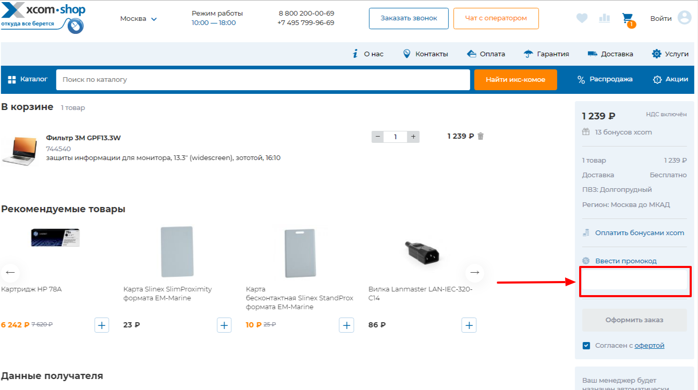Click the Картридж HP 78A image
The image size is (698, 390).
55,237
